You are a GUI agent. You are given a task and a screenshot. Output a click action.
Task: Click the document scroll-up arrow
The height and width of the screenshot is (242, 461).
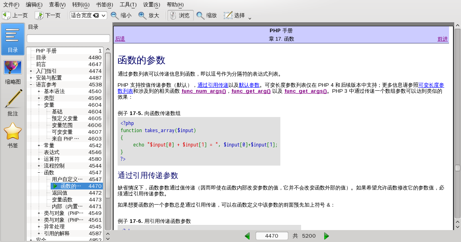tap(457, 25)
